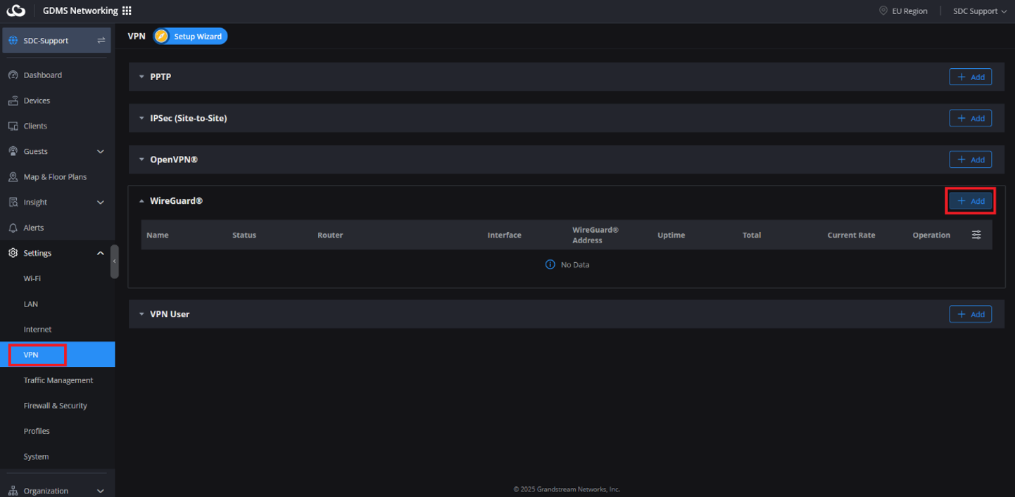Click Add button for WireGuard
Image resolution: width=1015 pixels, height=497 pixels.
tap(971, 201)
